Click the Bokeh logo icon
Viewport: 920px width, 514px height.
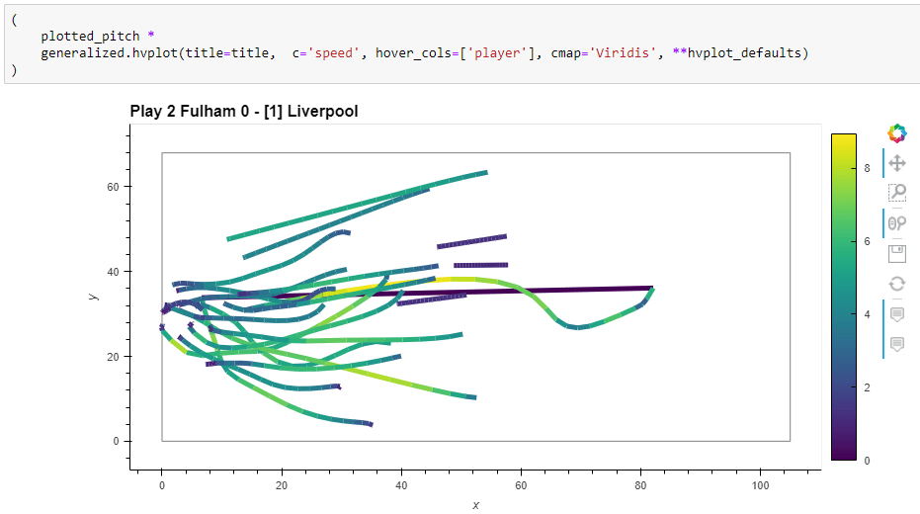point(897,133)
